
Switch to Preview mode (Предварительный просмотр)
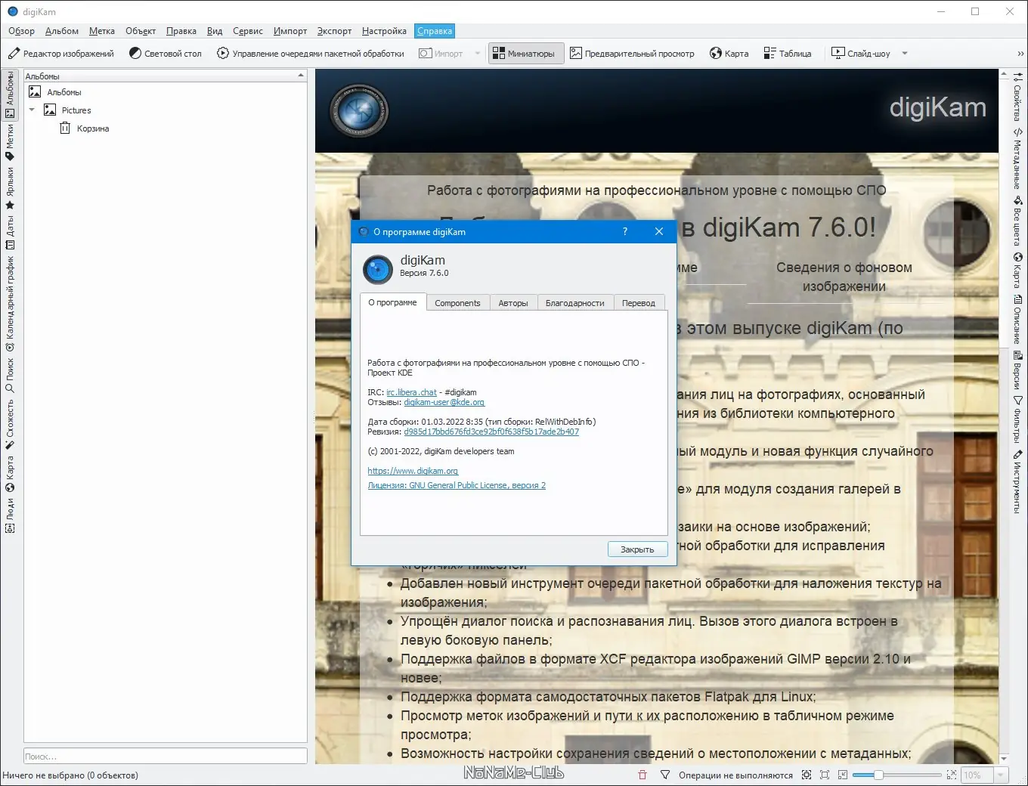click(632, 54)
